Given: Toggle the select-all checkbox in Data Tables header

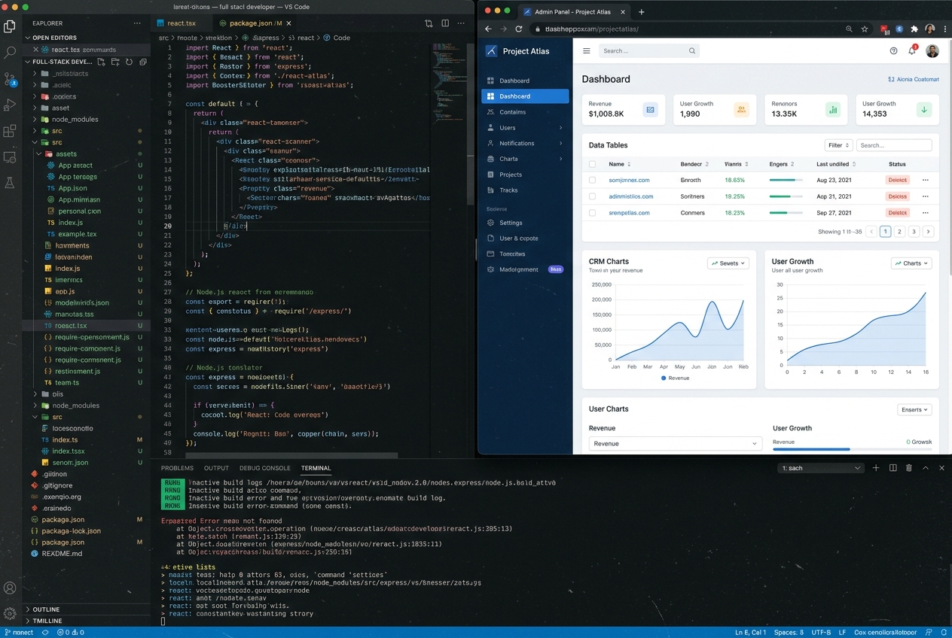Looking at the screenshot, I should 592,164.
